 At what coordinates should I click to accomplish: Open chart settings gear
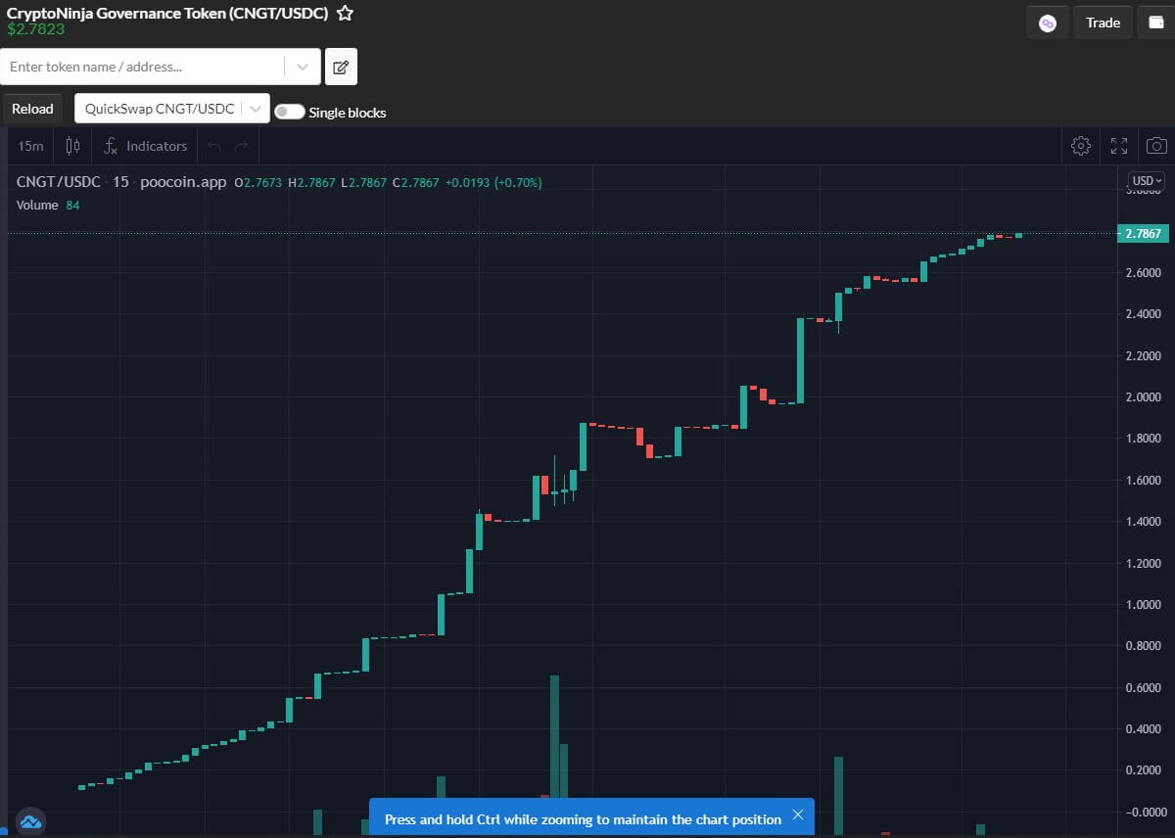click(x=1081, y=146)
